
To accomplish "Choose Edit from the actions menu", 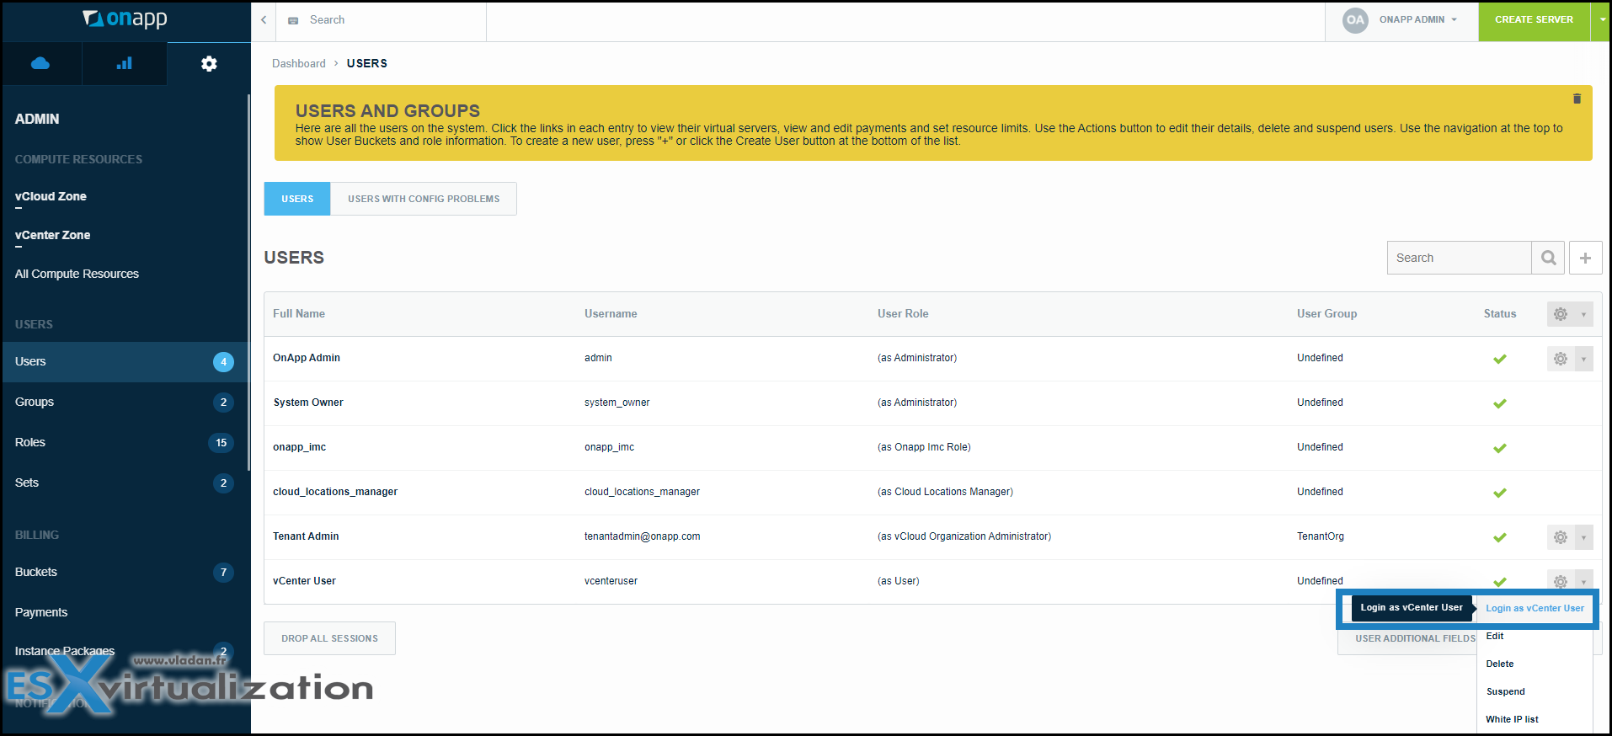I will pyautogui.click(x=1494, y=636).
